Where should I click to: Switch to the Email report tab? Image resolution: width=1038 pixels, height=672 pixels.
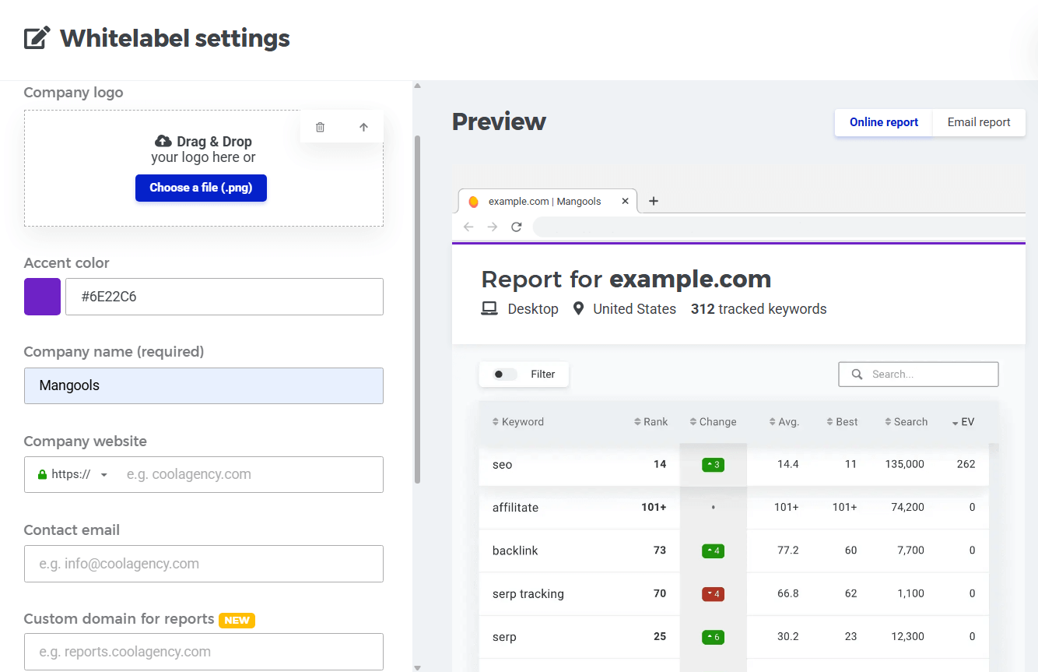tap(978, 122)
